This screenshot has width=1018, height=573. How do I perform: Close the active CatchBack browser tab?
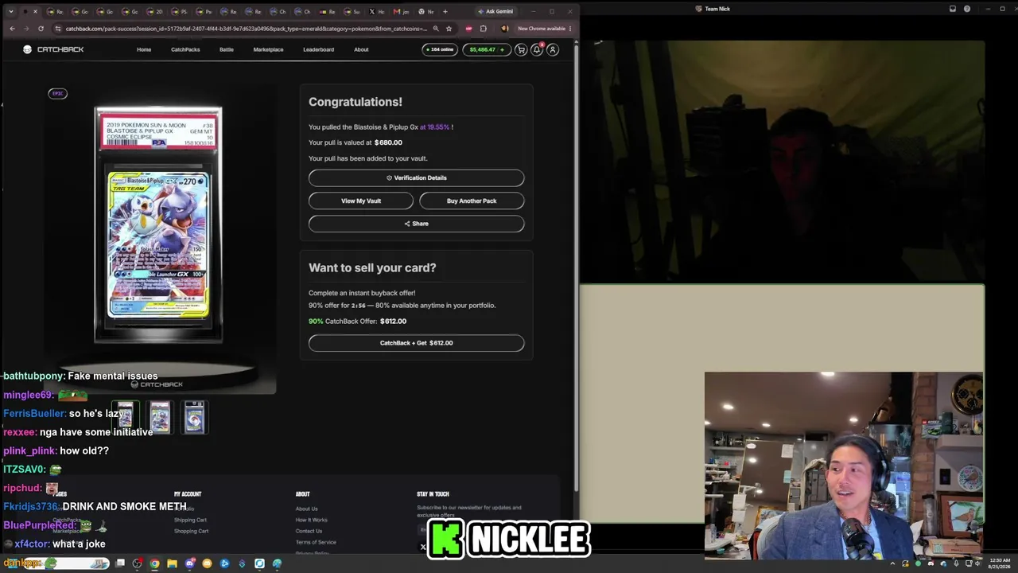tap(35, 12)
